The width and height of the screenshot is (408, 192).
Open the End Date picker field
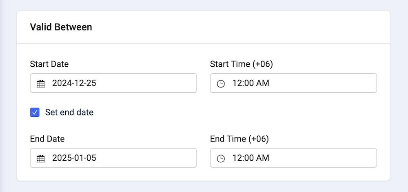(122, 158)
